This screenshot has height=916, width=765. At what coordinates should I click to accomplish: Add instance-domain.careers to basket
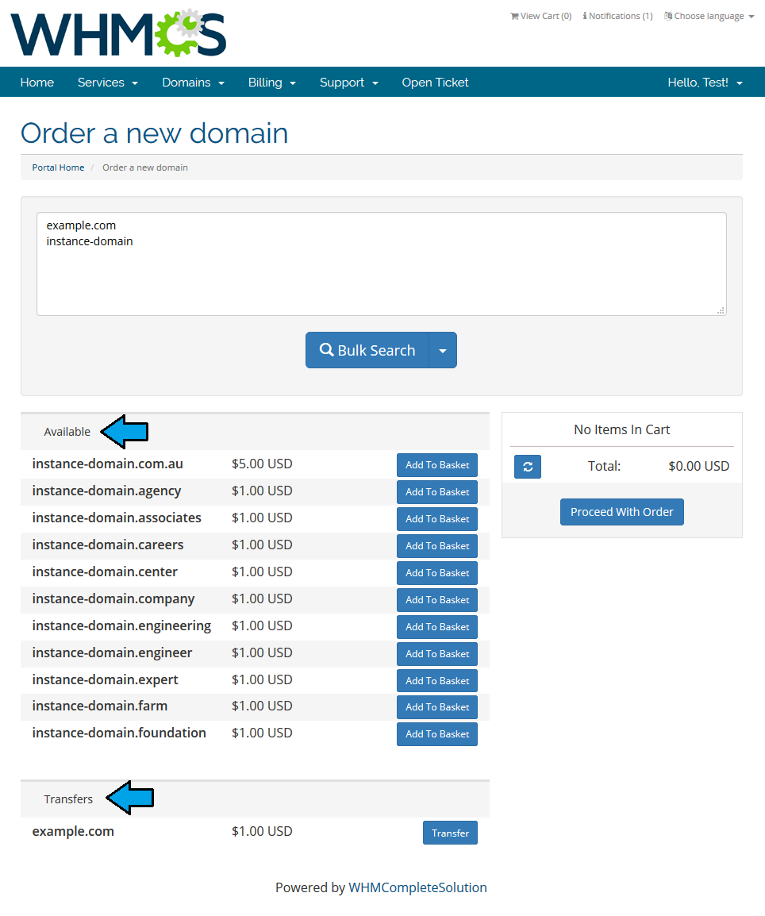437,545
